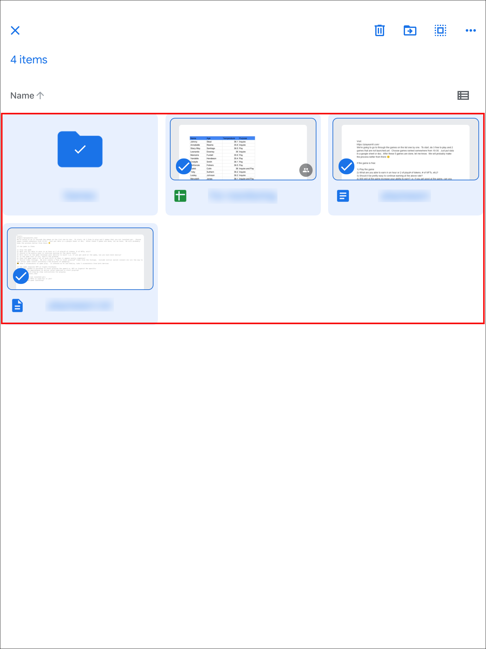Tap the top-right document preview thumbnail

pos(406,149)
